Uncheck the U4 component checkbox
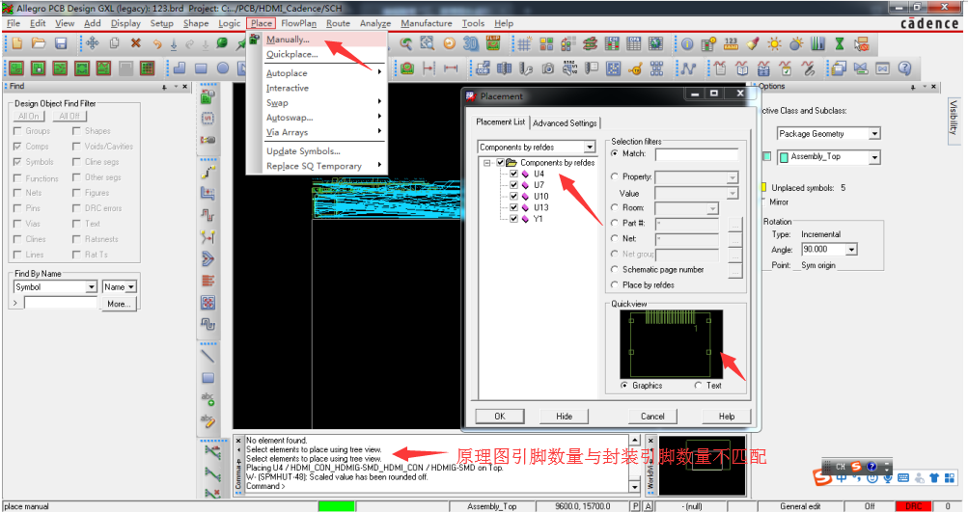The height and width of the screenshot is (512, 968). (x=513, y=174)
